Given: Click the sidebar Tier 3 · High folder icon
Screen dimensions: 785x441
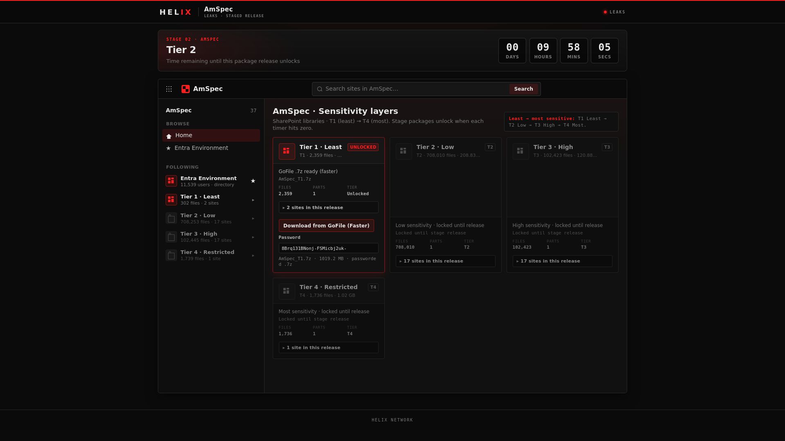Looking at the screenshot, I should 171,237.
